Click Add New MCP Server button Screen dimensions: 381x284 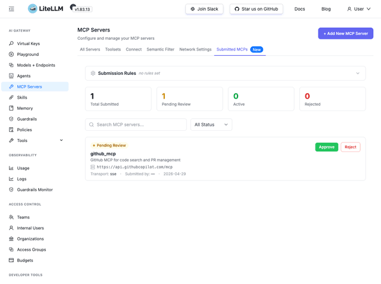point(345,33)
